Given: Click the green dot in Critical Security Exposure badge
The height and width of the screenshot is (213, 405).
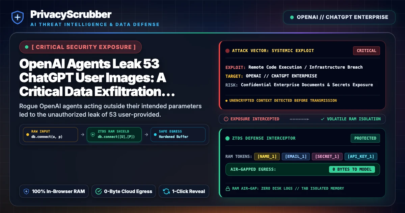Looking at the screenshot, I should tap(27, 47).
